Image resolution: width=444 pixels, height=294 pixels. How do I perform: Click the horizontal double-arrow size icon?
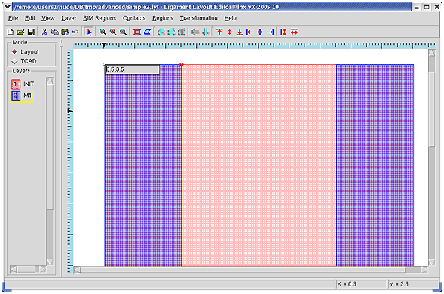click(x=295, y=32)
